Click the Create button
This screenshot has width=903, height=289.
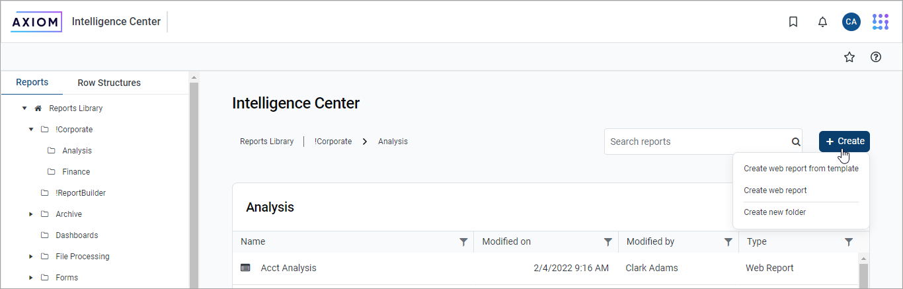pos(844,141)
